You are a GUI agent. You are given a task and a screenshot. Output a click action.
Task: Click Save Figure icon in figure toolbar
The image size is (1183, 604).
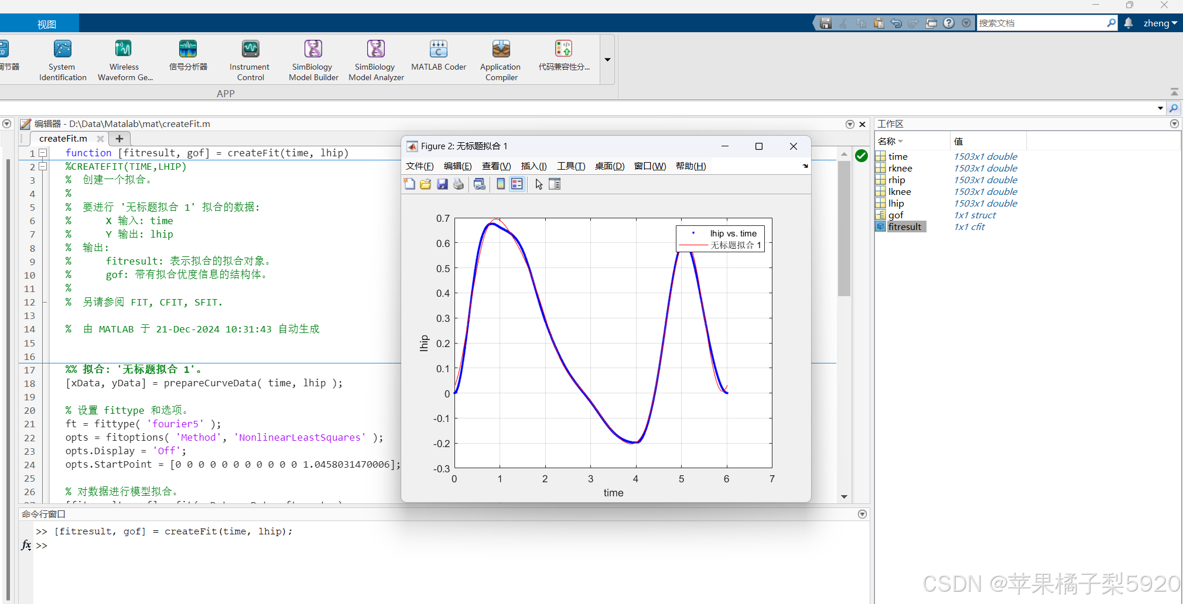pyautogui.click(x=442, y=184)
